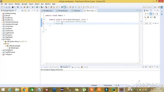Click the New Java Class icon
164x92 pixels.
click(27, 7)
